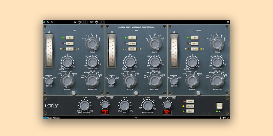This screenshot has width=273, height=136.
Task: Solo the HIGH band
Action: [x=195, y=43]
